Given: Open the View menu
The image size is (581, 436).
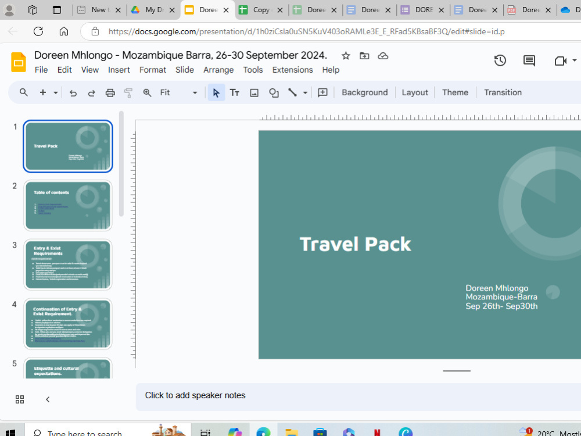Looking at the screenshot, I should [x=90, y=70].
